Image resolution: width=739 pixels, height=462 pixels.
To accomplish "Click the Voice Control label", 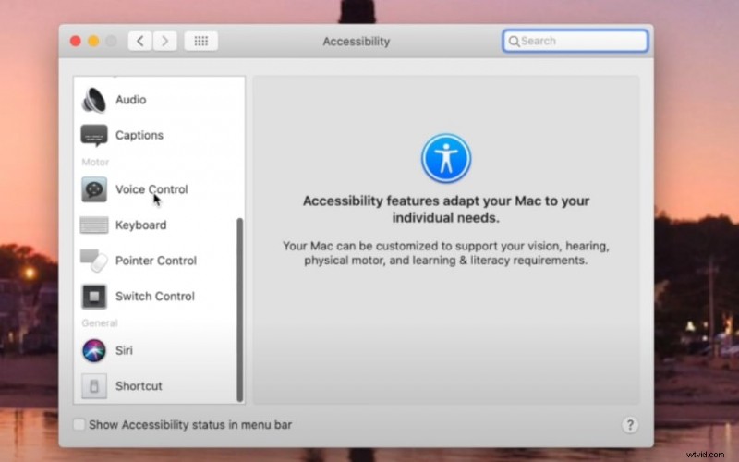I will click(151, 189).
